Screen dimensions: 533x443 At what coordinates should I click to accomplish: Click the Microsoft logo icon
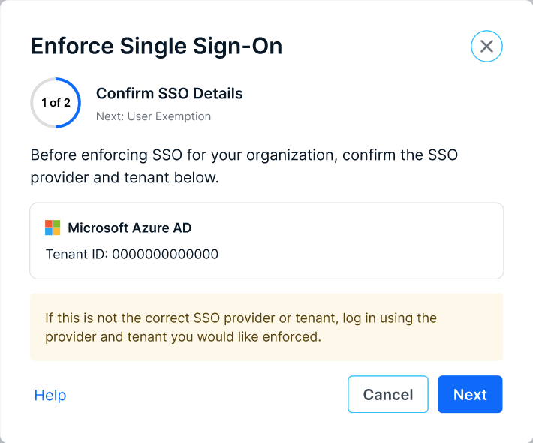pyautogui.click(x=53, y=228)
